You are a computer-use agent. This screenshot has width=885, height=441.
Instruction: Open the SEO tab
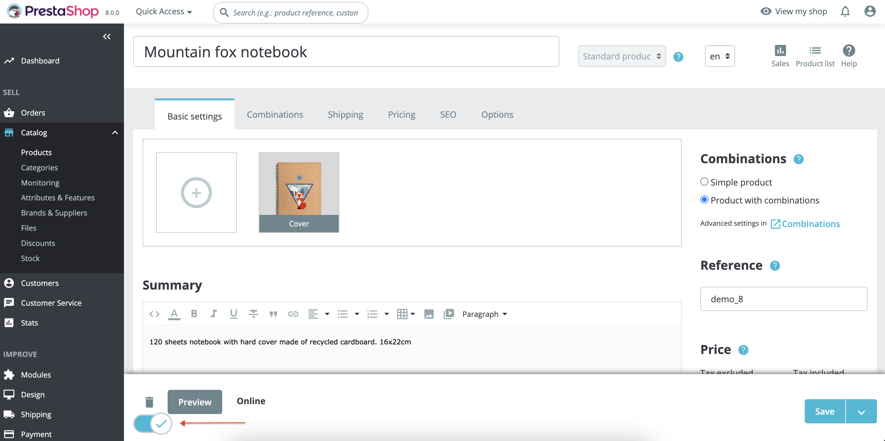click(x=448, y=114)
